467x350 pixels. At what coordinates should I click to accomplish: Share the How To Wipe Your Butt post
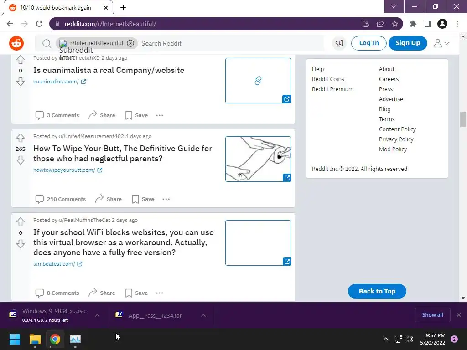tap(109, 199)
